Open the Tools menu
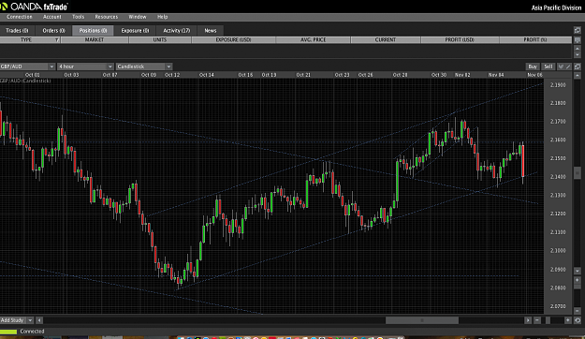This screenshot has height=339, width=585. click(78, 17)
